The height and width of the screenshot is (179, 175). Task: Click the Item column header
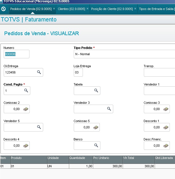(x=5, y=160)
